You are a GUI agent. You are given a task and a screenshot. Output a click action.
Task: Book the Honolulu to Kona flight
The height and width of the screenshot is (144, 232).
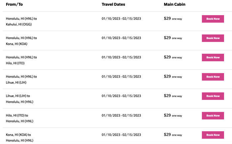[213, 38]
